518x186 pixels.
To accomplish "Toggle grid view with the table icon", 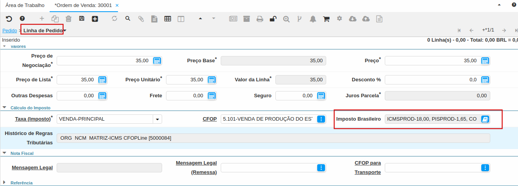I will tap(168, 19).
